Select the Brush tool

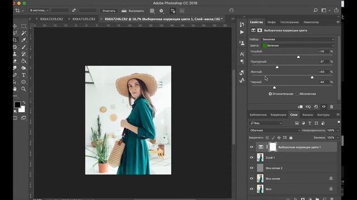(x=23, y=47)
